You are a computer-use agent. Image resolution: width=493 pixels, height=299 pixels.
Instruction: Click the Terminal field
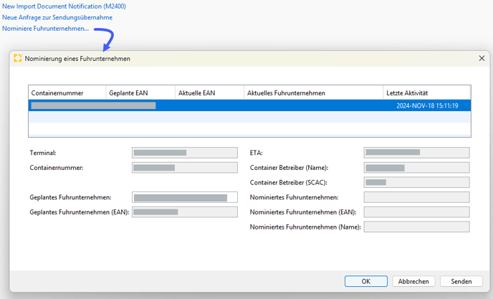[184, 153]
